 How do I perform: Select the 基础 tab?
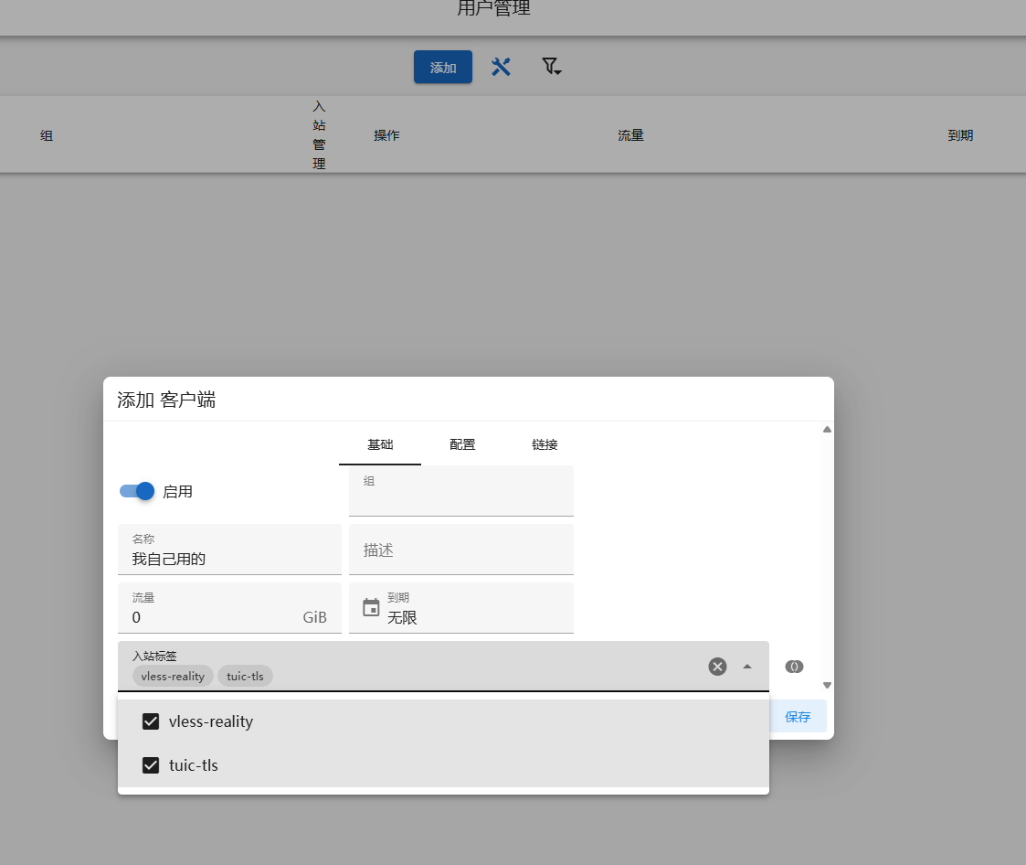click(x=380, y=444)
